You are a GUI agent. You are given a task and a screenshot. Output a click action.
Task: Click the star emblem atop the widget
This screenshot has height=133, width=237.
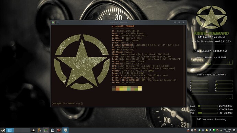pos(211,17)
